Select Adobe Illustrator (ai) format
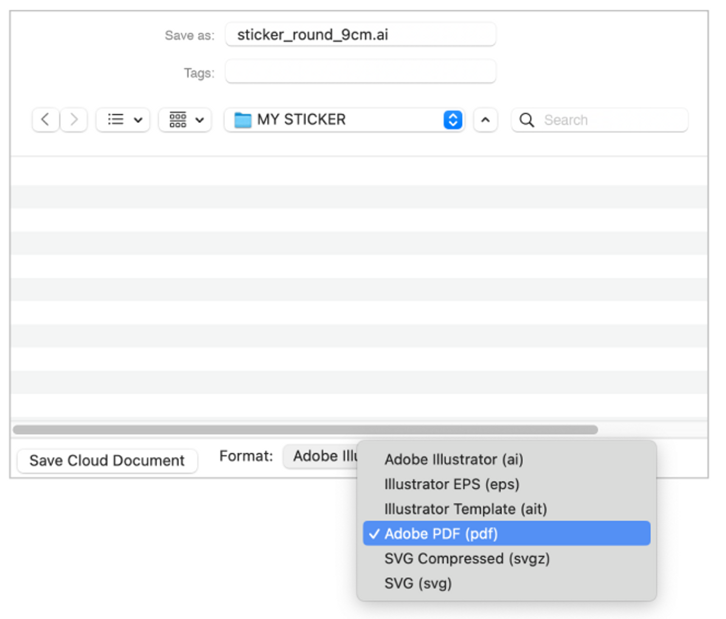Viewport: 726px width, 619px height. click(x=453, y=460)
